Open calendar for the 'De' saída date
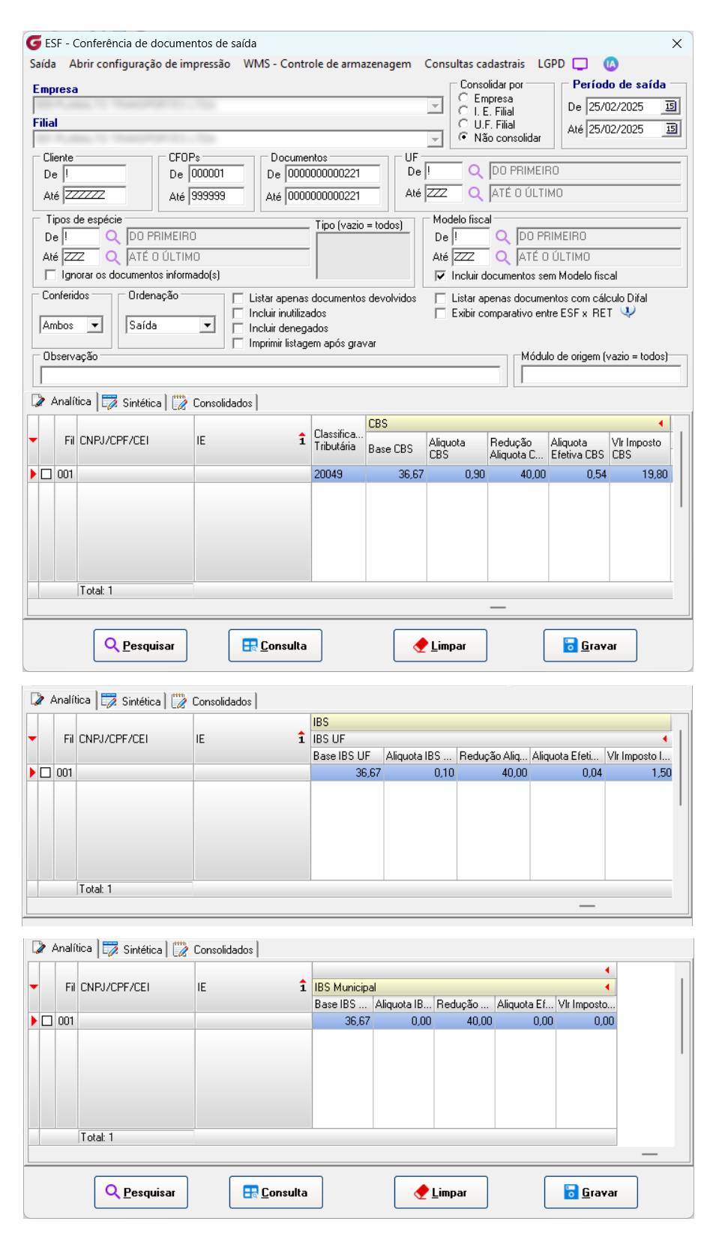 pyautogui.click(x=671, y=106)
